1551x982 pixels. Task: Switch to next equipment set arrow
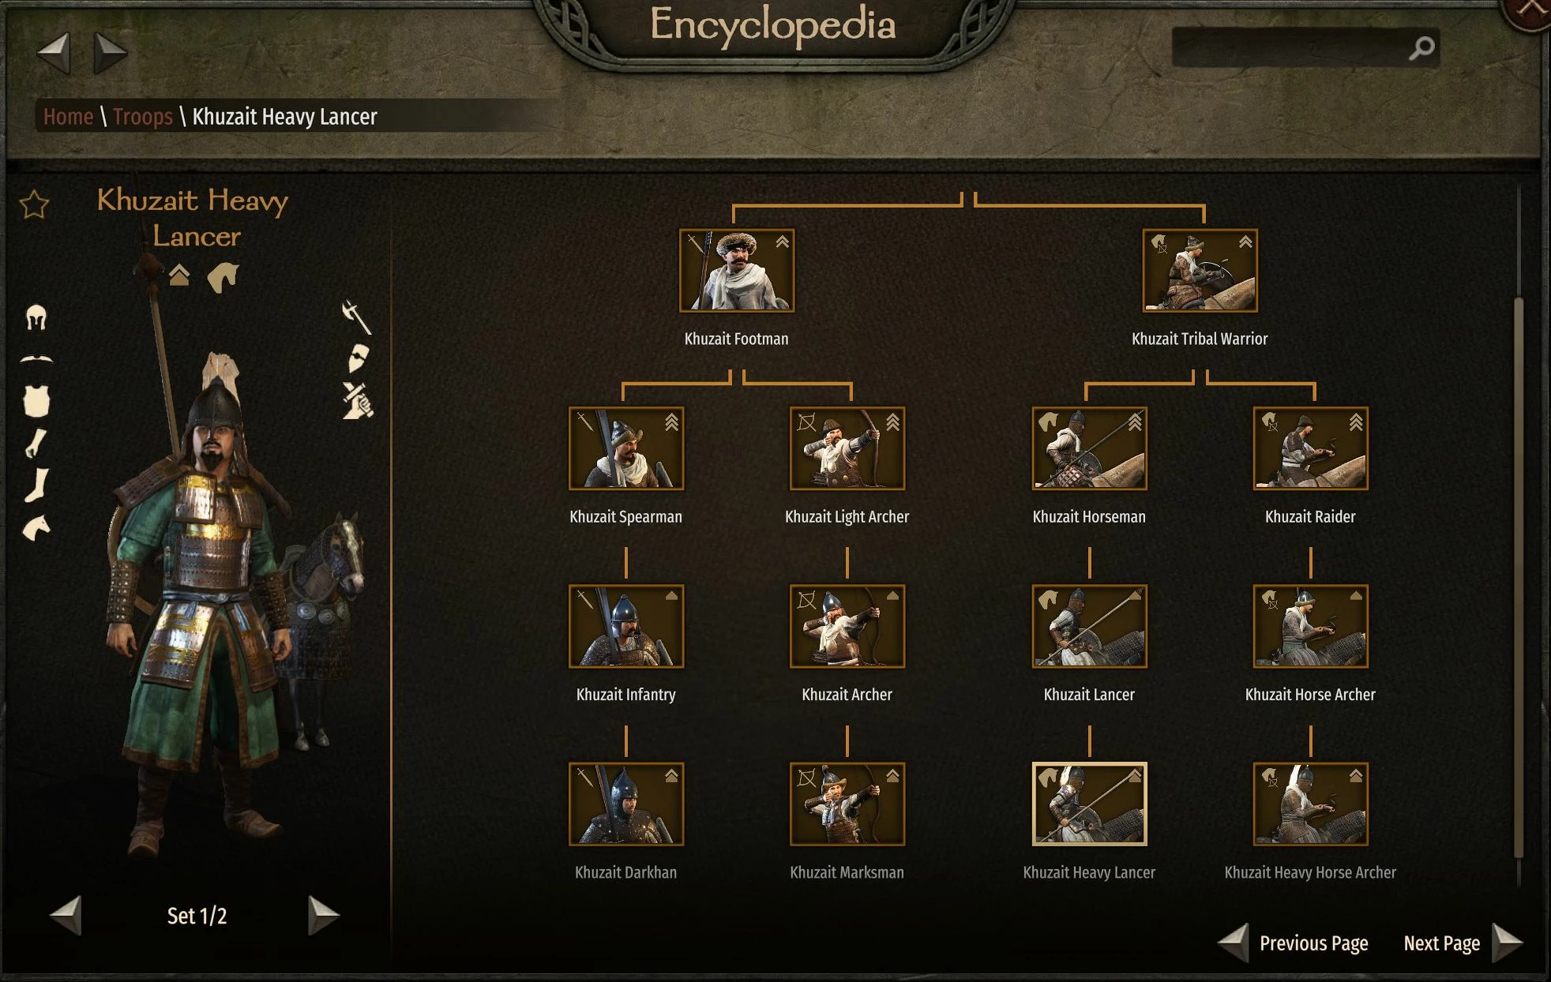click(x=323, y=916)
